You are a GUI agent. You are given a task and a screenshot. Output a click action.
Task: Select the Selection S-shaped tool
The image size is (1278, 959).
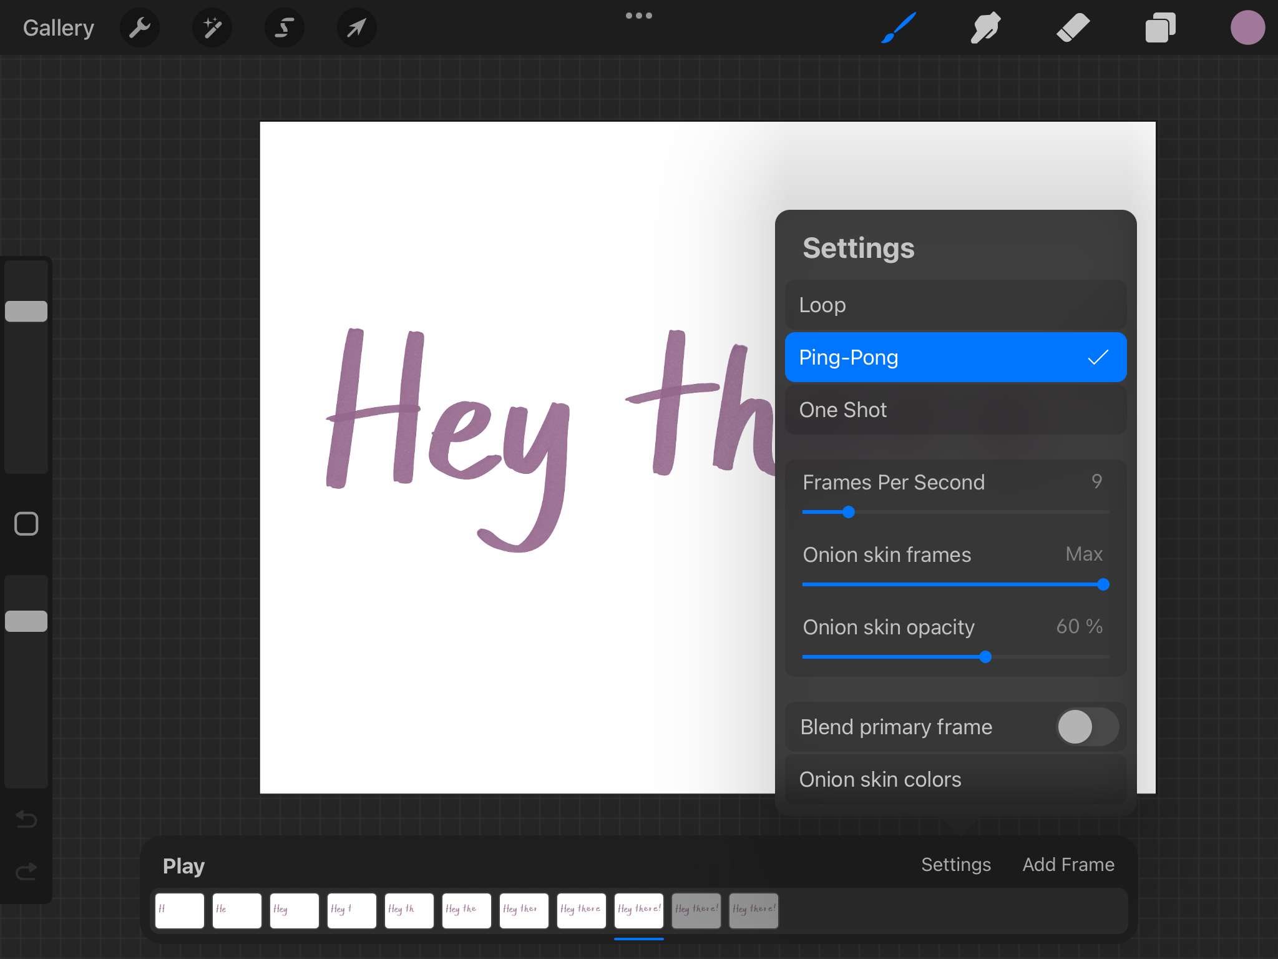tap(285, 27)
